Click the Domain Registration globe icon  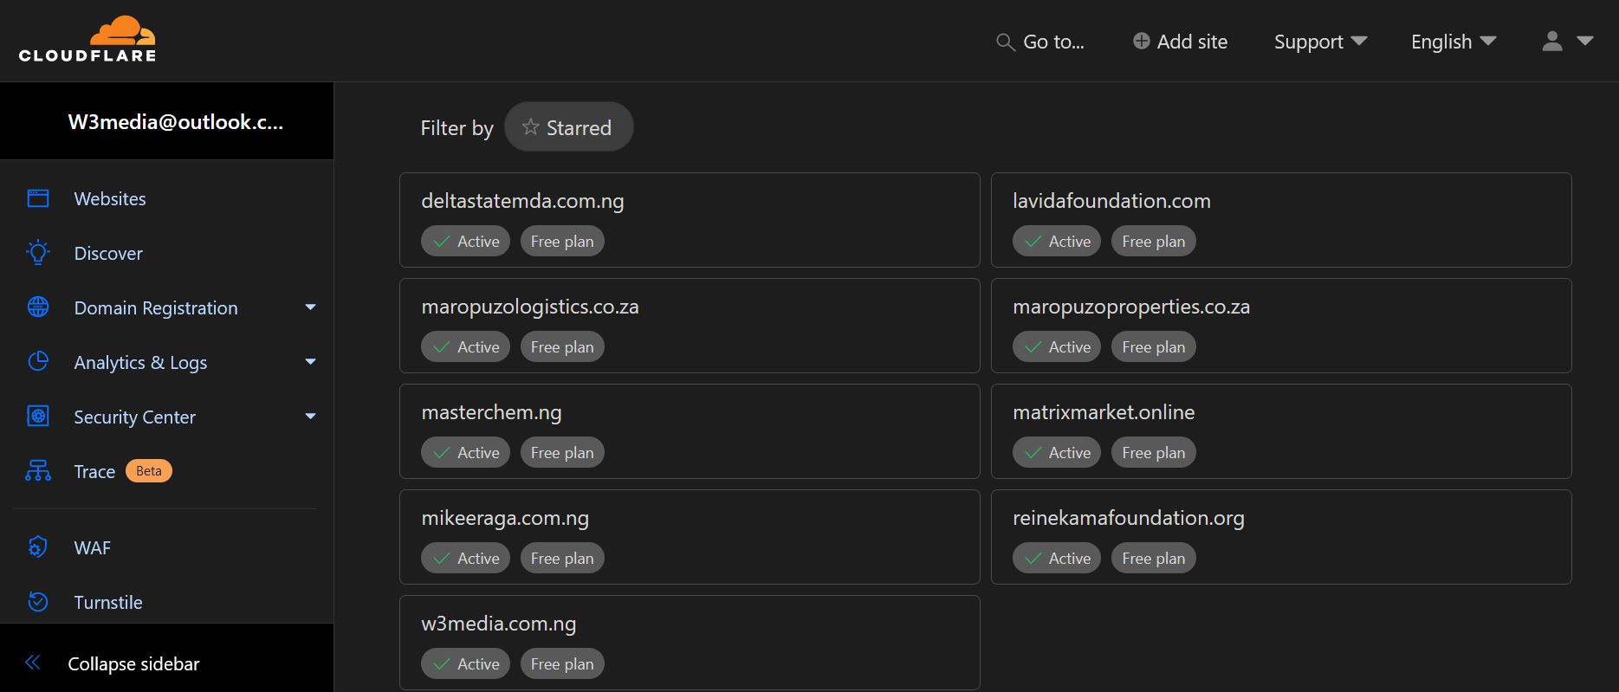click(x=38, y=307)
